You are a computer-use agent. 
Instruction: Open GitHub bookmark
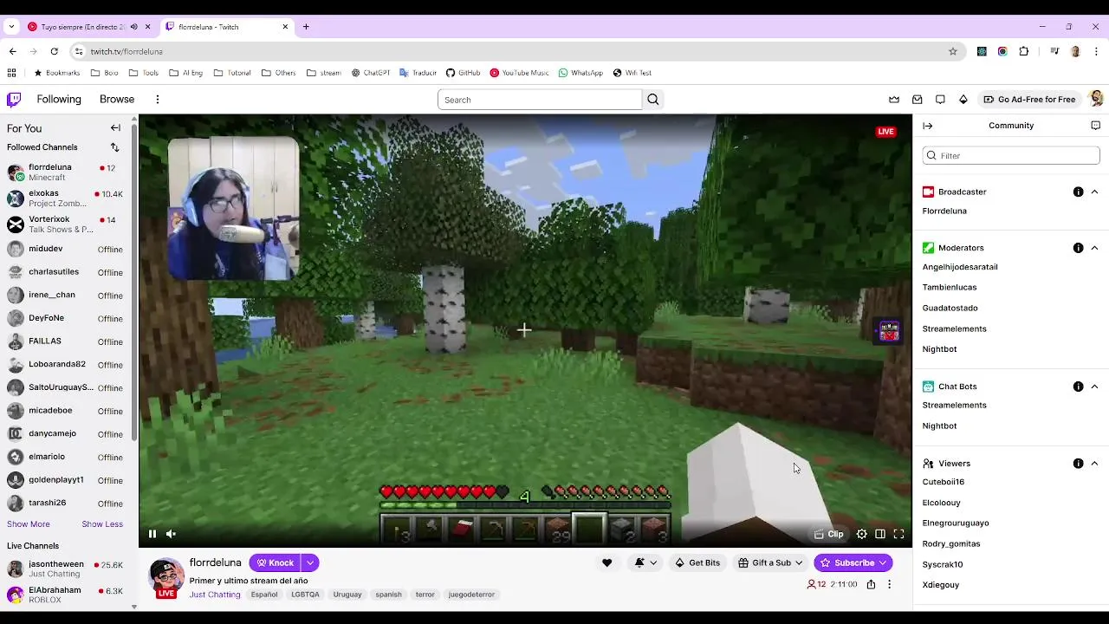pyautogui.click(x=463, y=73)
